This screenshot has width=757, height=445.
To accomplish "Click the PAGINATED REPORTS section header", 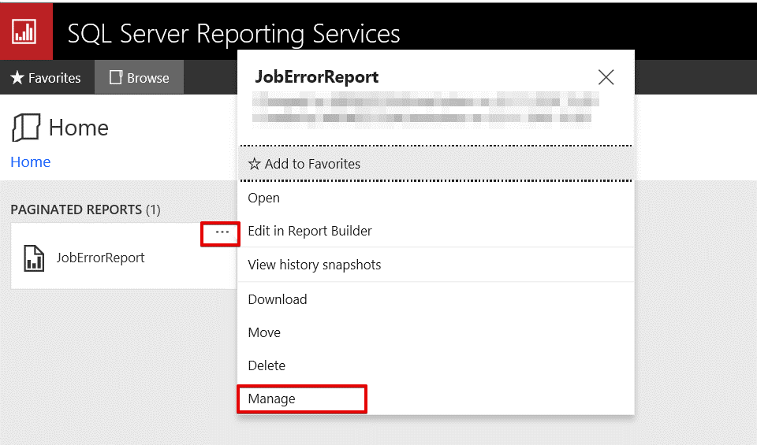I will click(x=85, y=210).
